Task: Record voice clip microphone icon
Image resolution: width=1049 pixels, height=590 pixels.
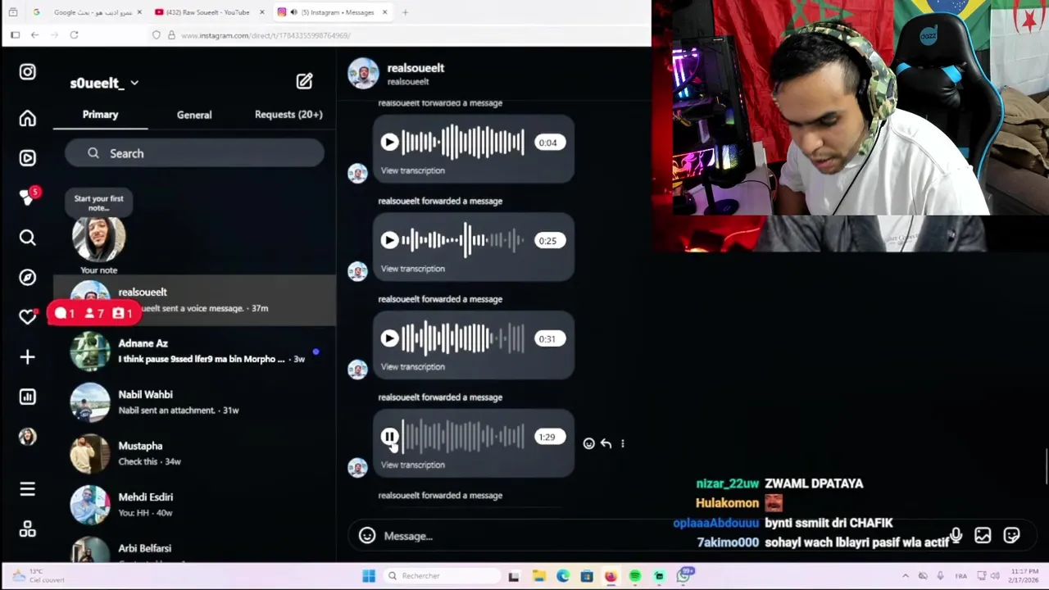Action: pos(956,536)
